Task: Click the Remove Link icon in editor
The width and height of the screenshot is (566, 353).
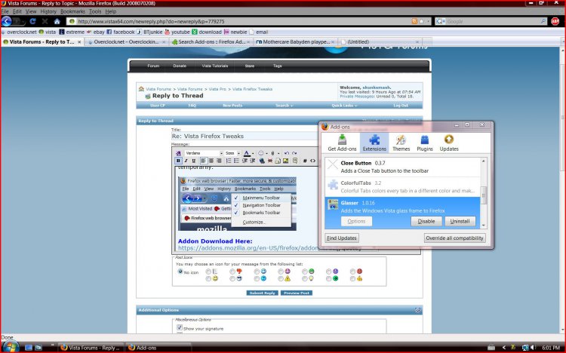Action: [x=270, y=161]
